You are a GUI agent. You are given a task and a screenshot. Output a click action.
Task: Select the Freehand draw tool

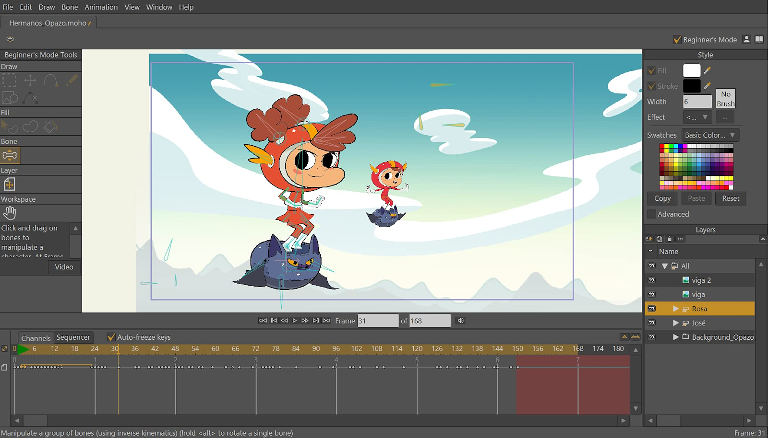(71, 80)
